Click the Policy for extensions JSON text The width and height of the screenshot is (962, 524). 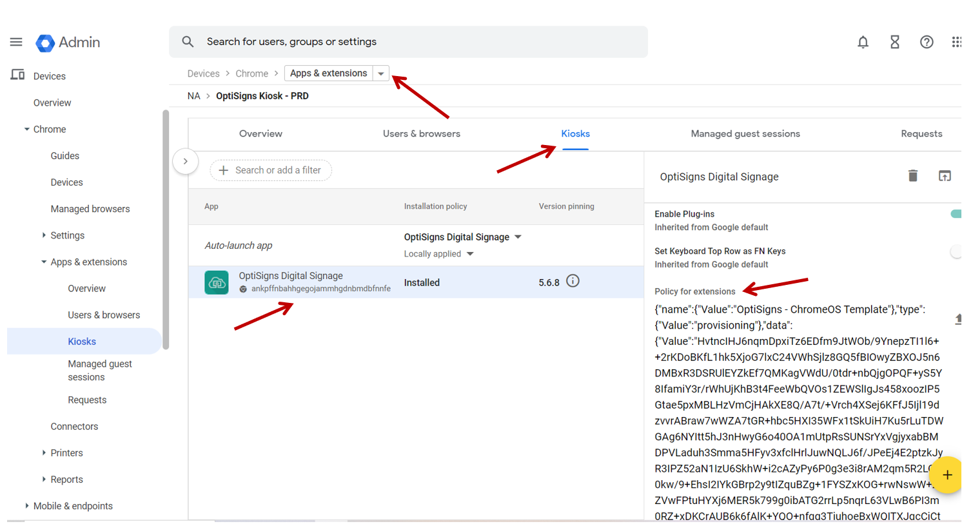click(799, 412)
